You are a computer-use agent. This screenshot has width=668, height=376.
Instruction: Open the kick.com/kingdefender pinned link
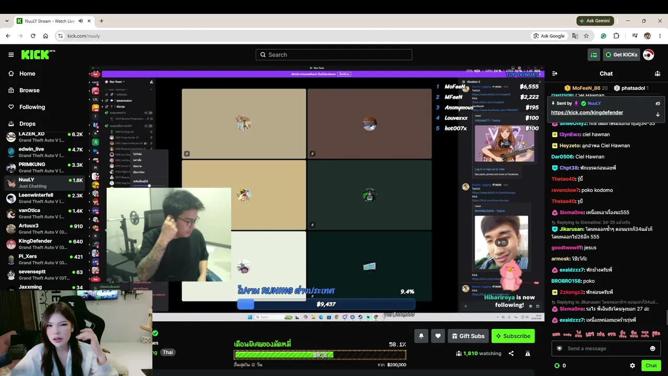click(x=587, y=112)
